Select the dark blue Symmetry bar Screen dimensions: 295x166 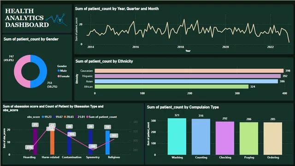pyautogui.click(x=90, y=142)
